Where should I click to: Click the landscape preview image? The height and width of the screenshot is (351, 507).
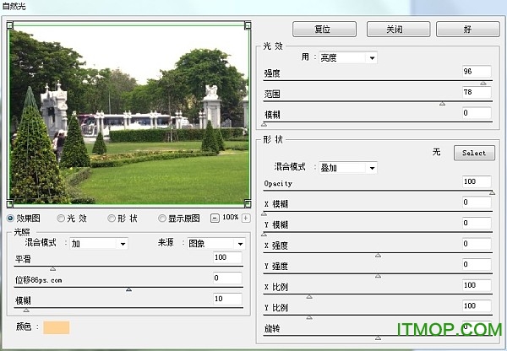point(128,114)
